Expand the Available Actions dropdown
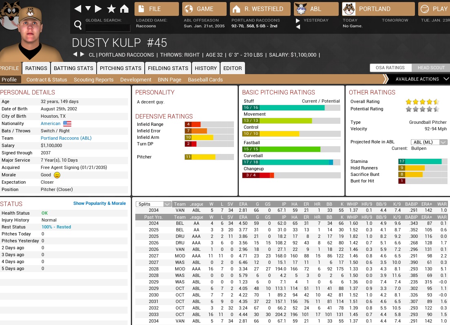Image resolution: width=450 pixels, height=325 pixels. click(422, 79)
